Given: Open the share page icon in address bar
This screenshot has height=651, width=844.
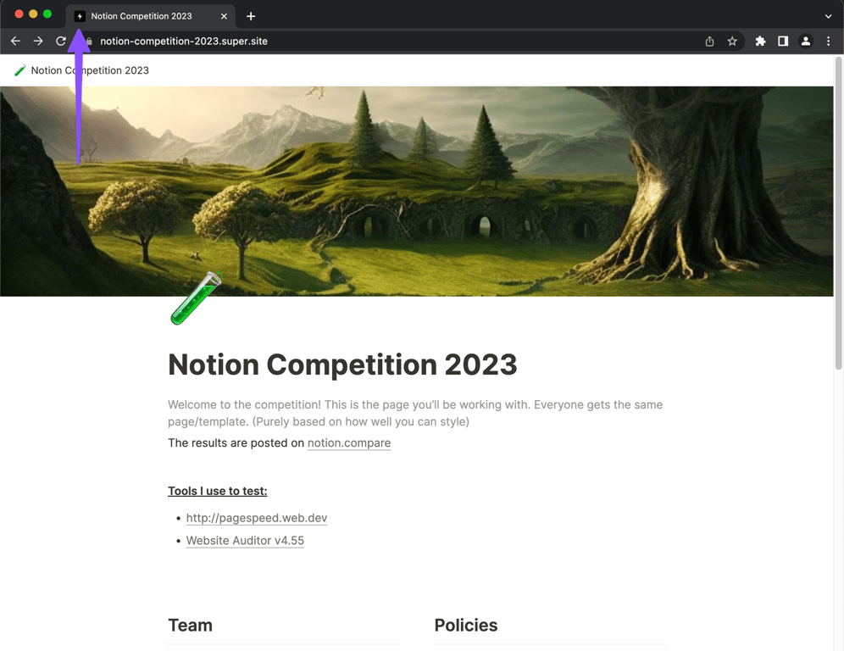Looking at the screenshot, I should coord(709,41).
